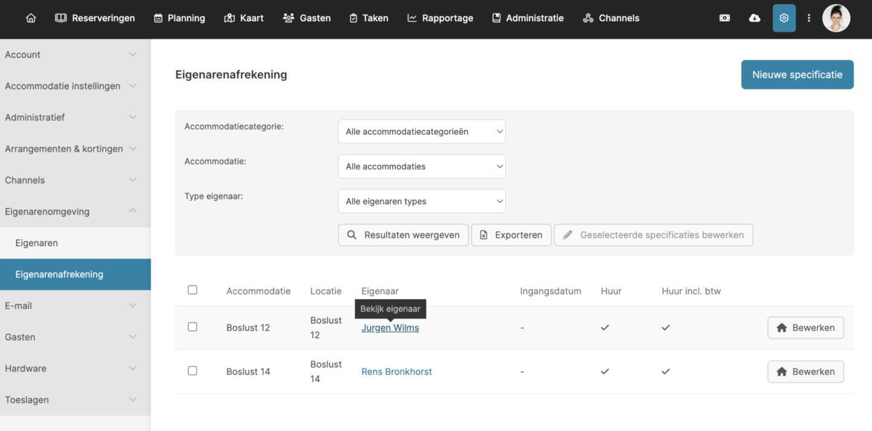Open the cash register money icon

point(724,18)
